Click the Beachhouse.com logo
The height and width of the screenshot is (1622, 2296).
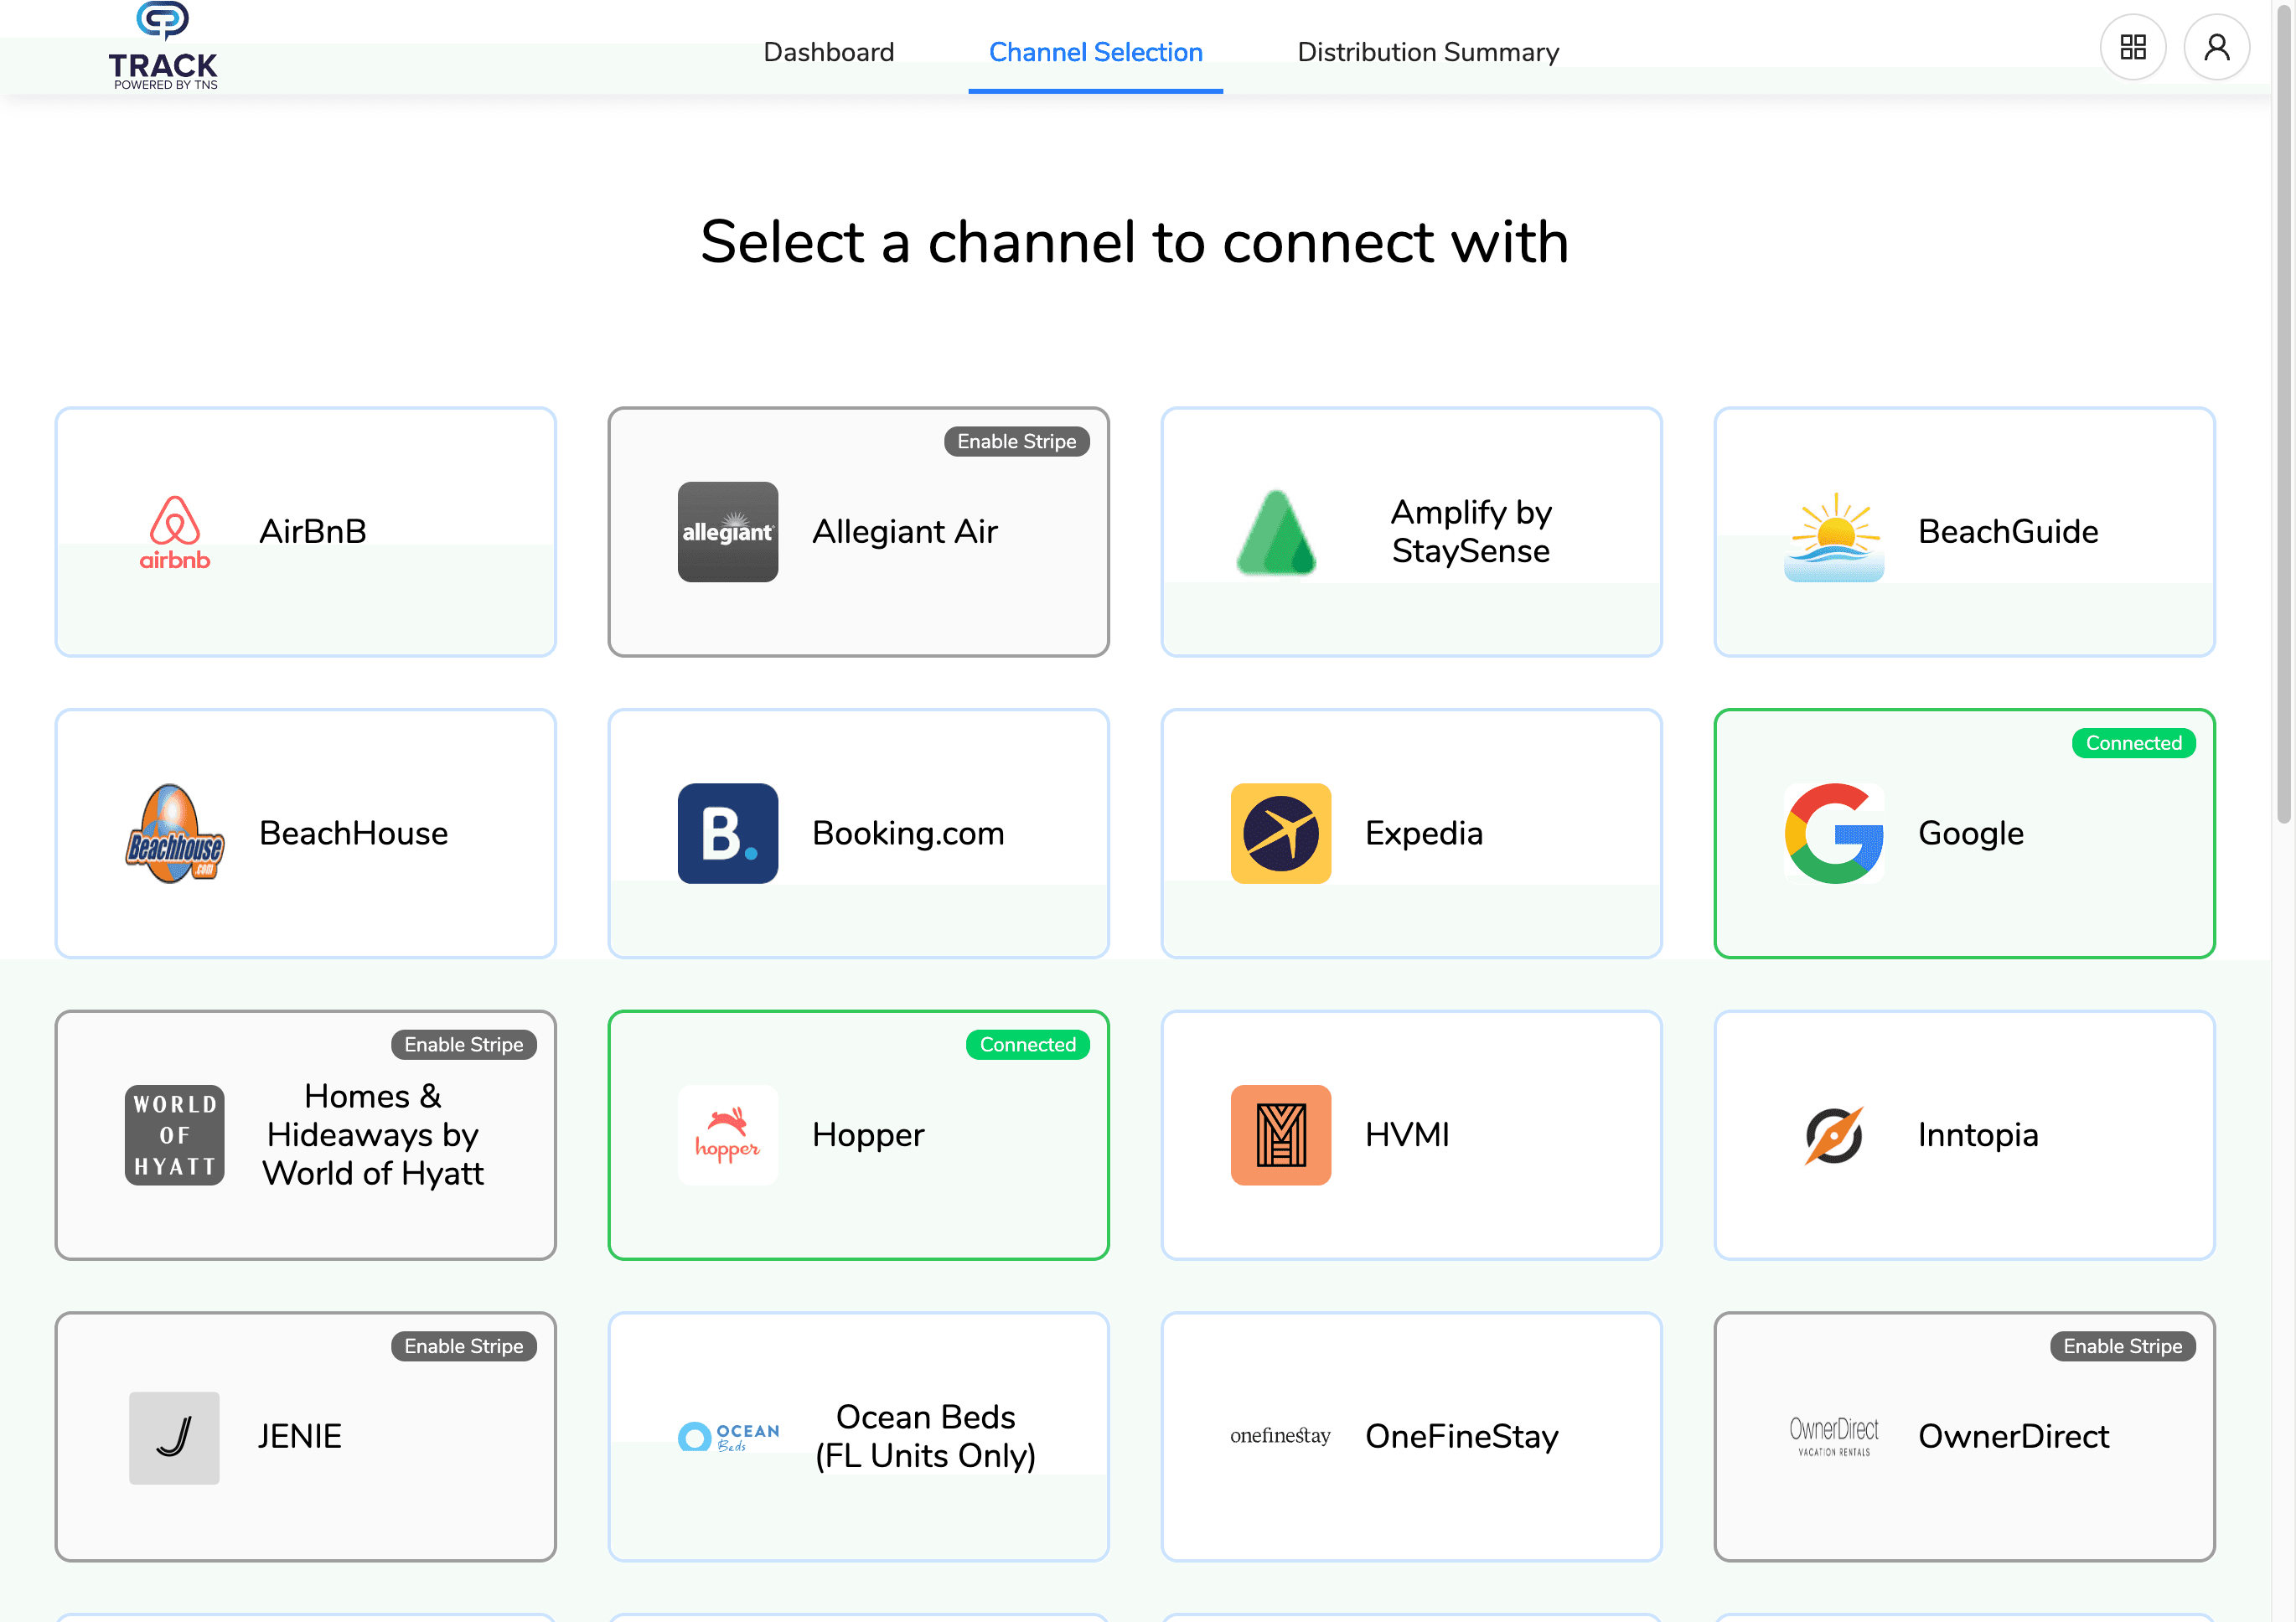pyautogui.click(x=175, y=834)
